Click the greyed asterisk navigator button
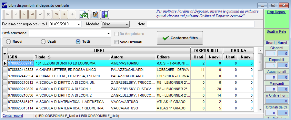Image resolution: width=291 pixels, height=120 pixels. (72, 14)
